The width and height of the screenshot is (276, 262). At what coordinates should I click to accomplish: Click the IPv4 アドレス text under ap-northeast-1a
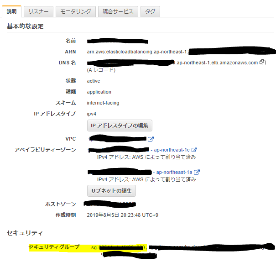[x=146, y=179]
